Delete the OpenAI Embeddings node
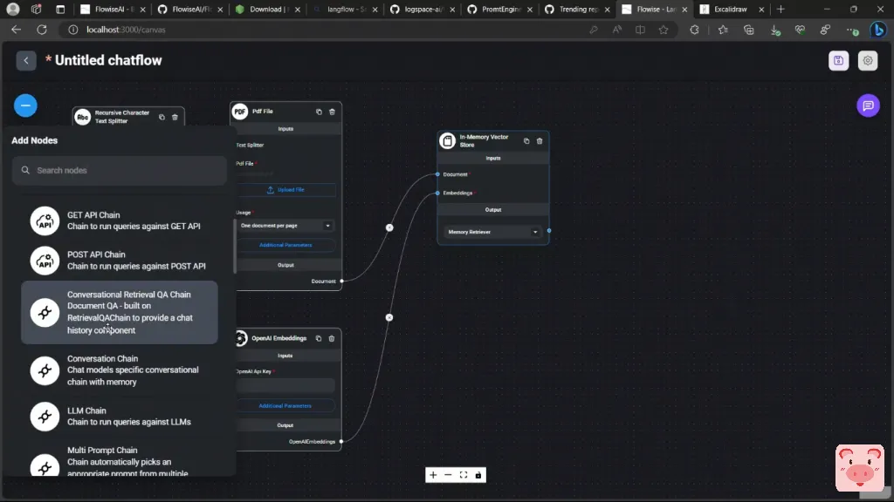The width and height of the screenshot is (894, 502). point(332,338)
